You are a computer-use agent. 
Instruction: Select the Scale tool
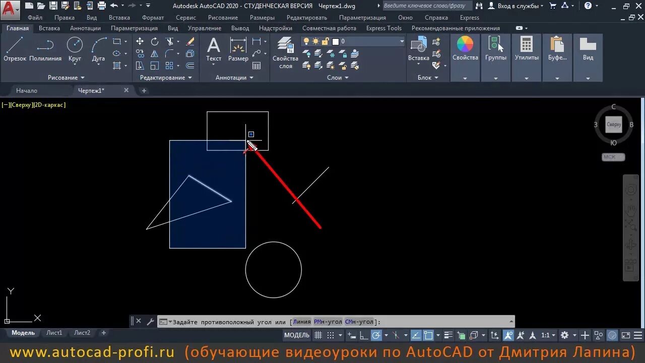click(154, 66)
